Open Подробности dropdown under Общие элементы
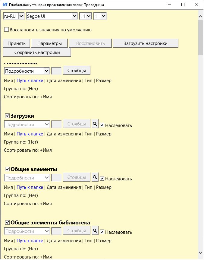The height and width of the screenshot is (260, 204). coord(27,178)
